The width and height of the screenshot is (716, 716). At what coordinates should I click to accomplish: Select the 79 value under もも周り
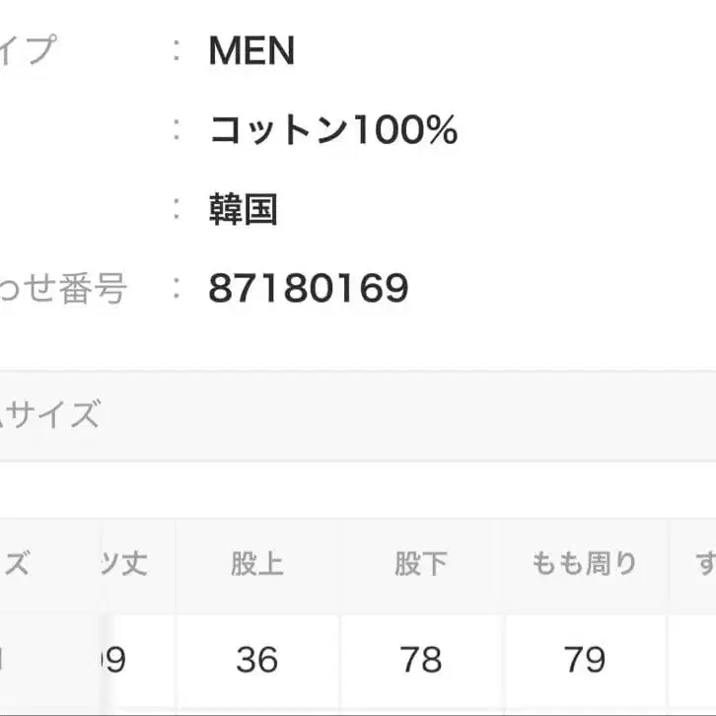[585, 659]
